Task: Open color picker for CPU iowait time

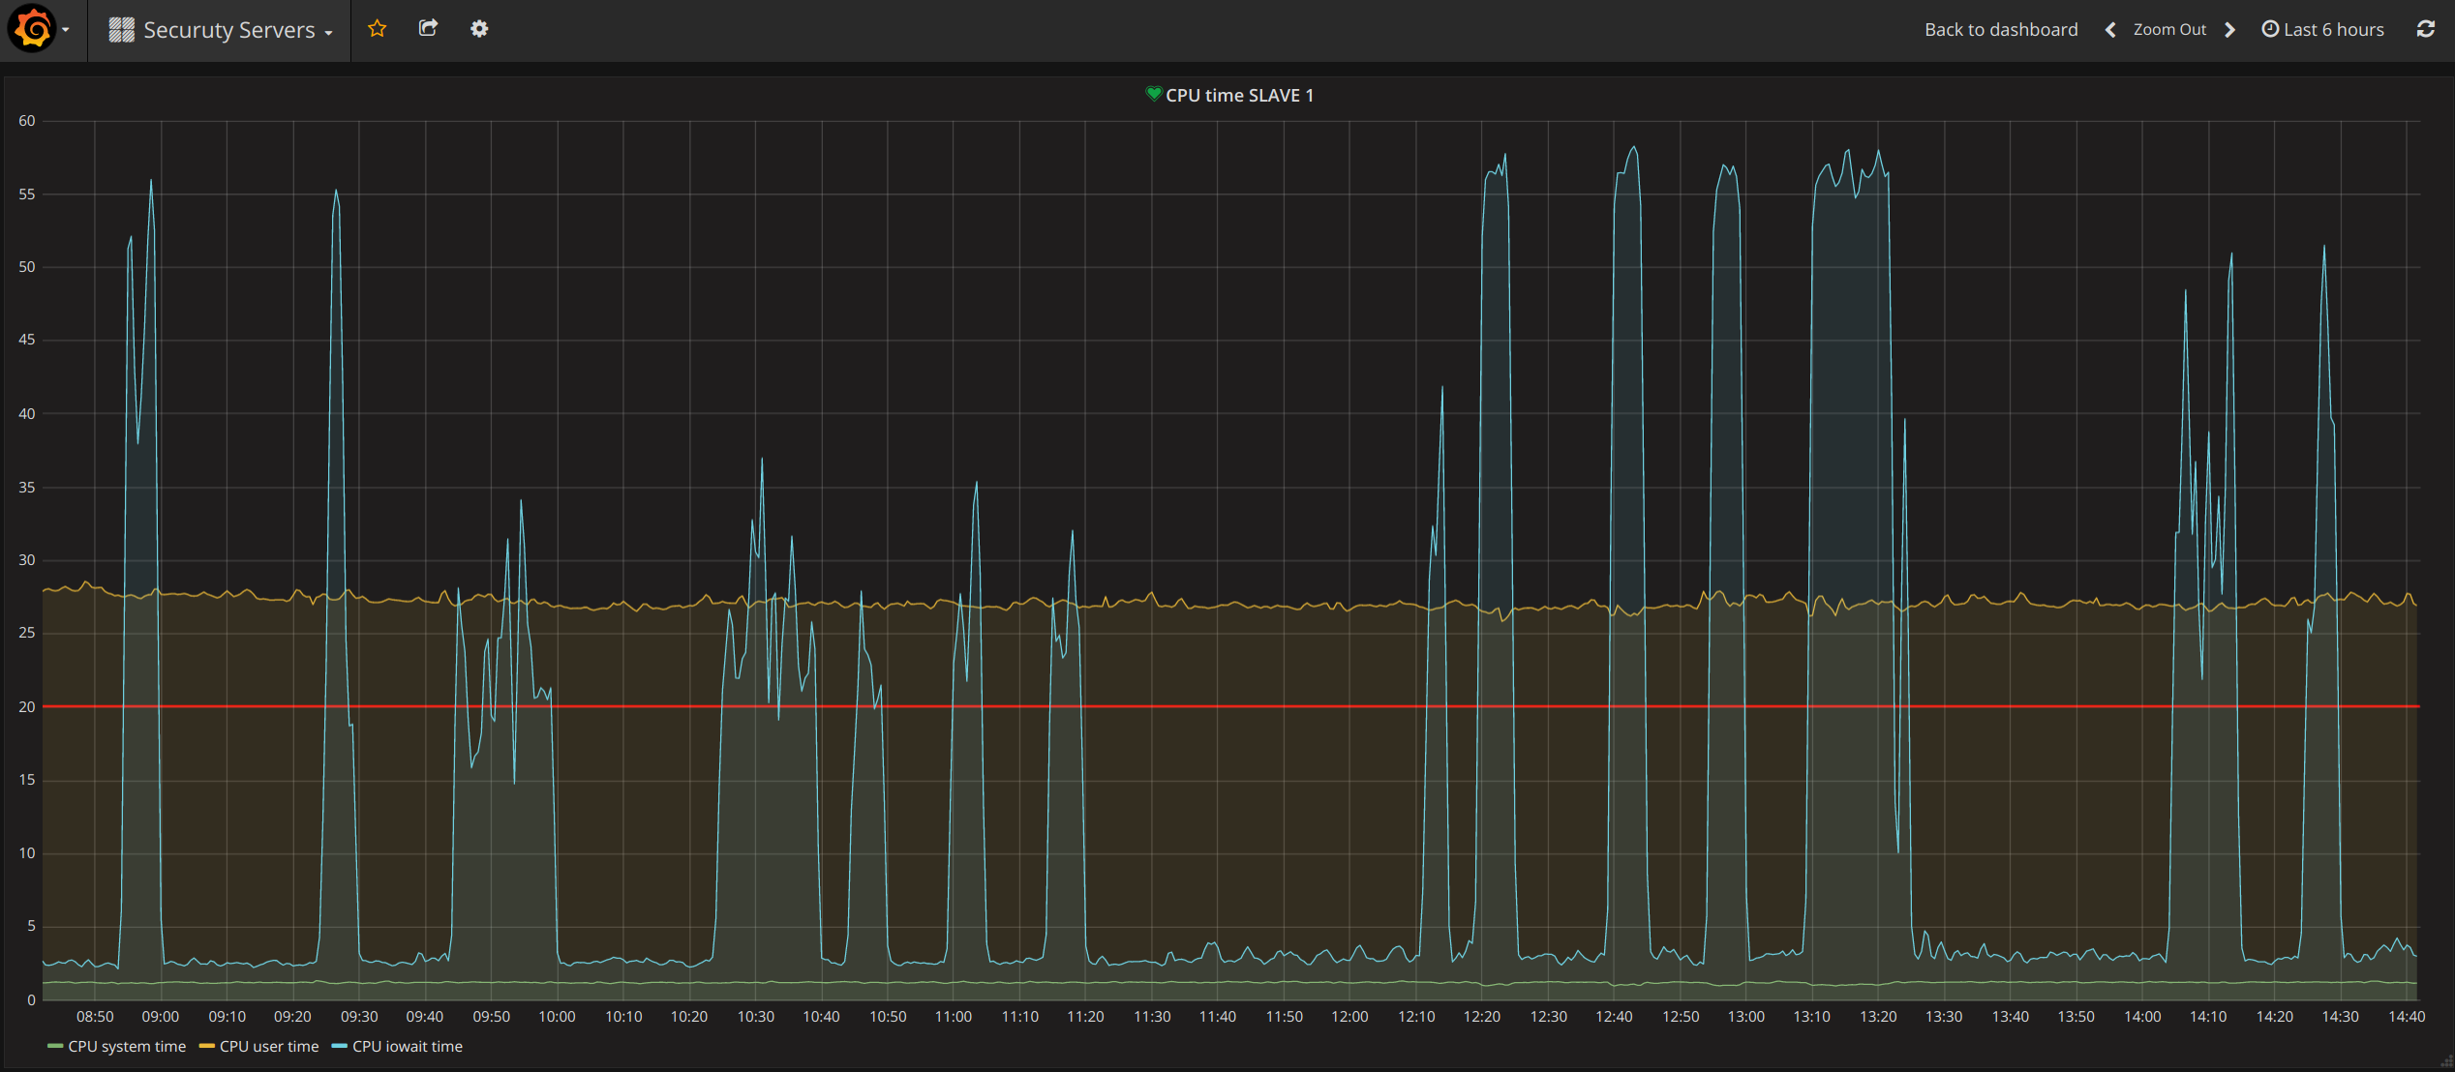Action: [x=339, y=1046]
